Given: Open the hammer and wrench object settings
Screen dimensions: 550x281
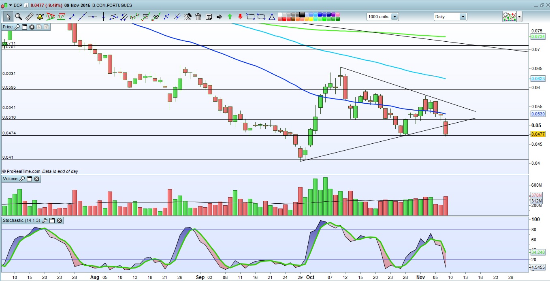Looking at the screenshot, I should pos(188,17).
